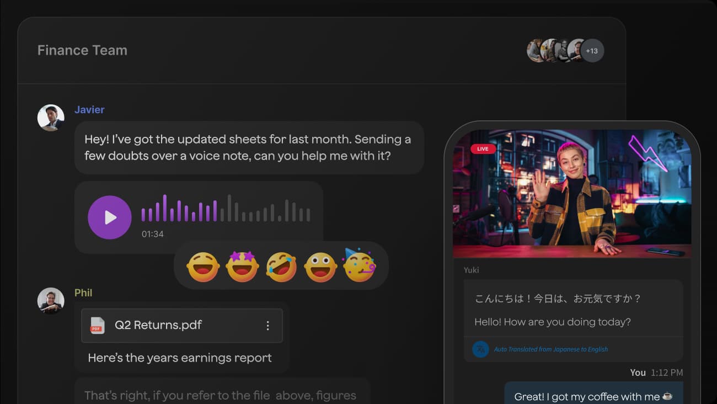Screen dimensions: 717x404
Task: Open Phil's profile avatar
Action: [x=51, y=301]
